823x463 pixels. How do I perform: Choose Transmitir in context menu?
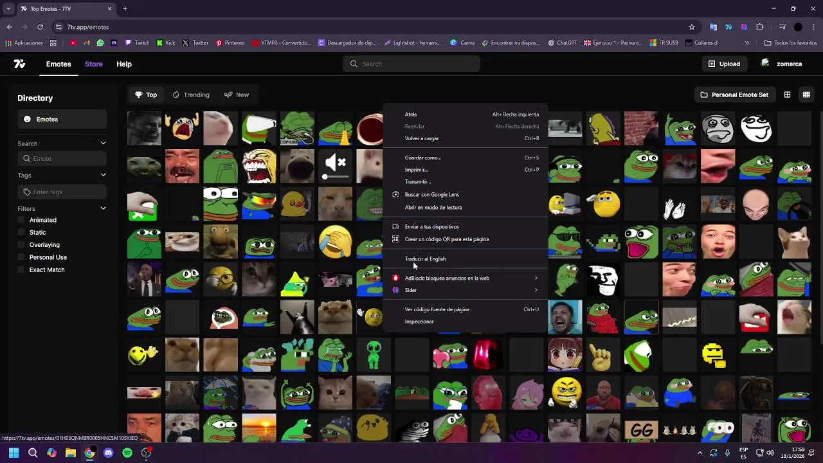(465, 181)
